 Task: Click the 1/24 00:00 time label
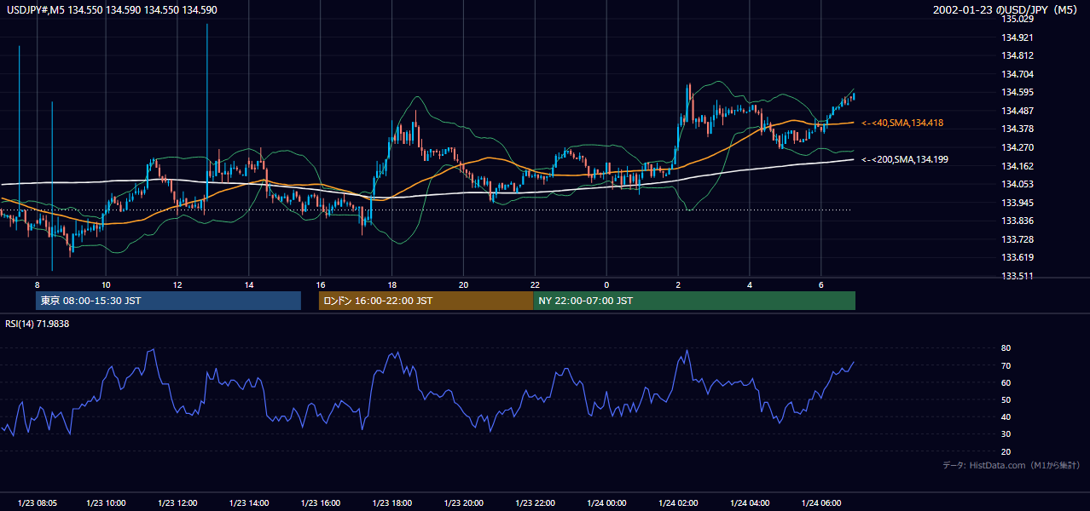coord(607,503)
